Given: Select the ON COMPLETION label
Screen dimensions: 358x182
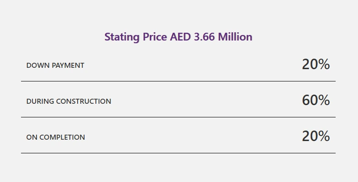Looking at the screenshot, I should pos(56,137).
